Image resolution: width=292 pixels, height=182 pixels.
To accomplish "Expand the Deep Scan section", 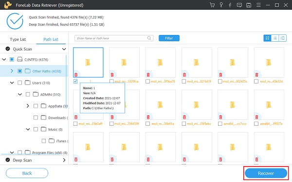I will (x=64, y=160).
